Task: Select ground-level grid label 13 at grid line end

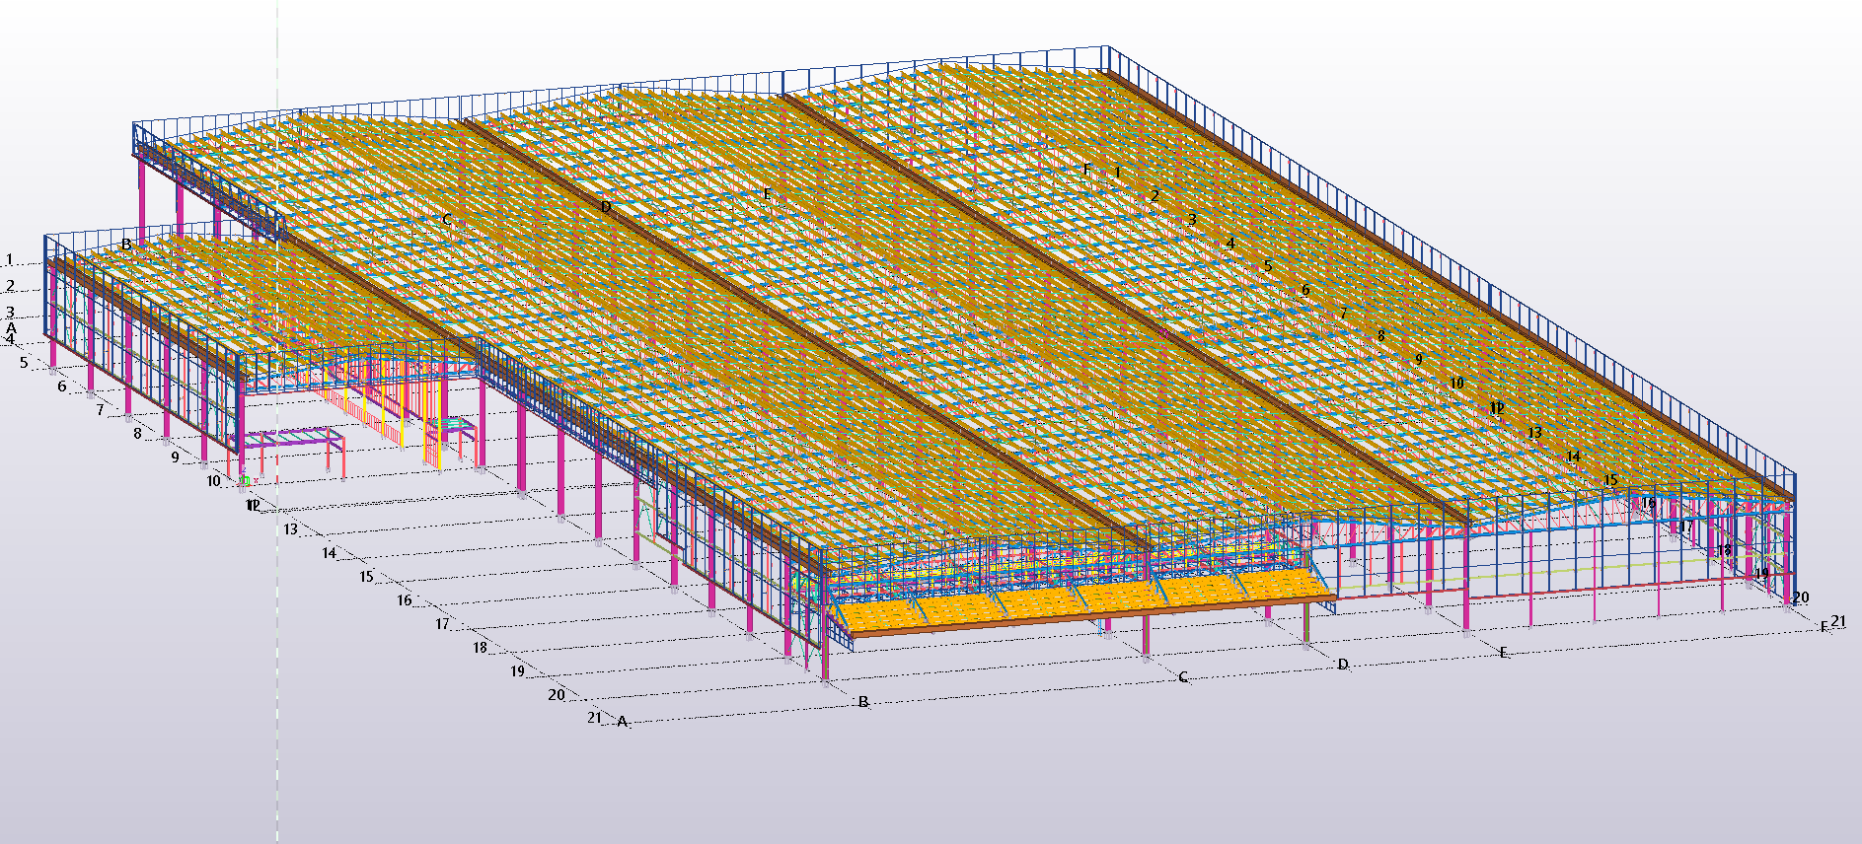Action: point(290,529)
